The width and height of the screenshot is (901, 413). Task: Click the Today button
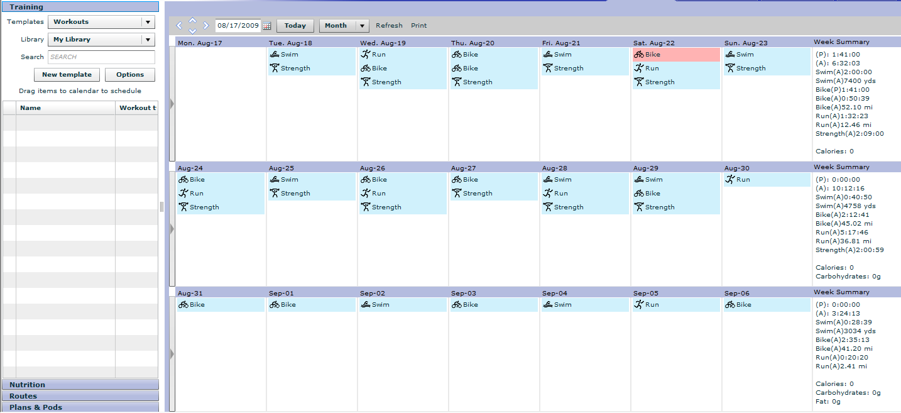click(x=295, y=26)
